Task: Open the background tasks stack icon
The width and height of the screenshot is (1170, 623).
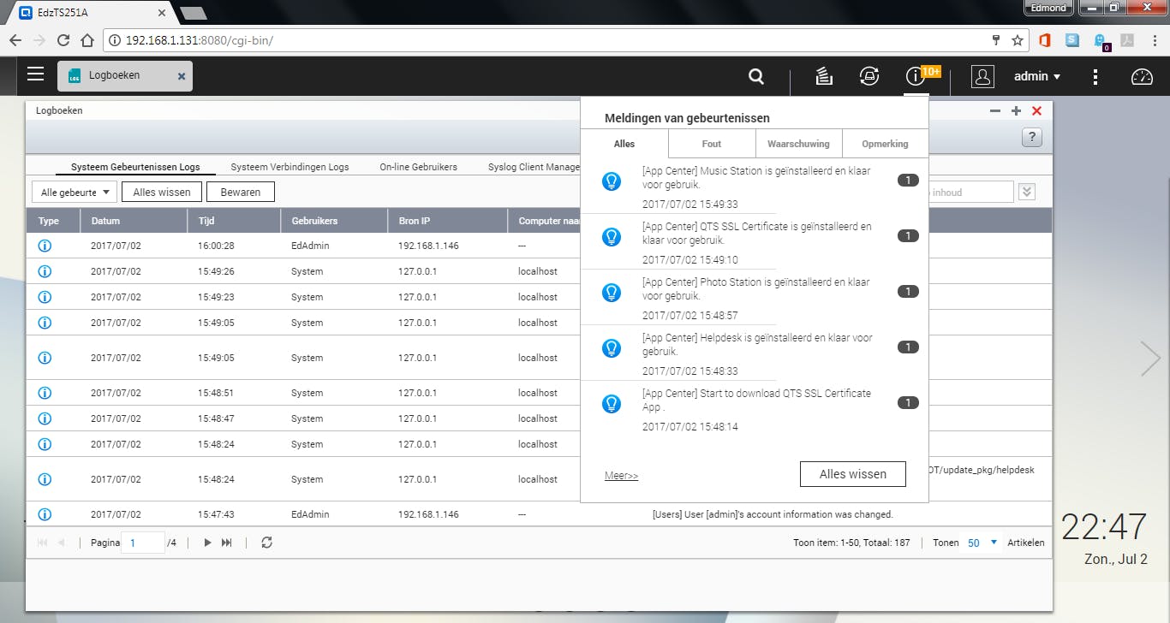Action: (x=824, y=76)
